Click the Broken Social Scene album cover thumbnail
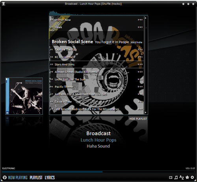 click(x=24, y=96)
